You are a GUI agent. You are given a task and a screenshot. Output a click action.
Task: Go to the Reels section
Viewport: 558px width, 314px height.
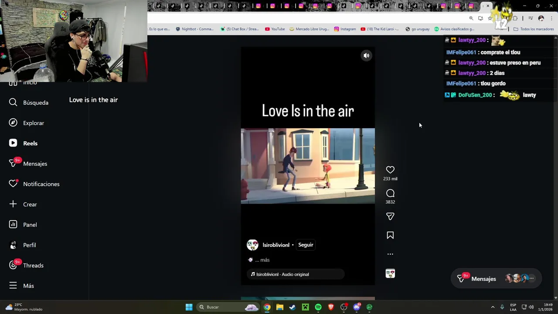[x=23, y=143]
